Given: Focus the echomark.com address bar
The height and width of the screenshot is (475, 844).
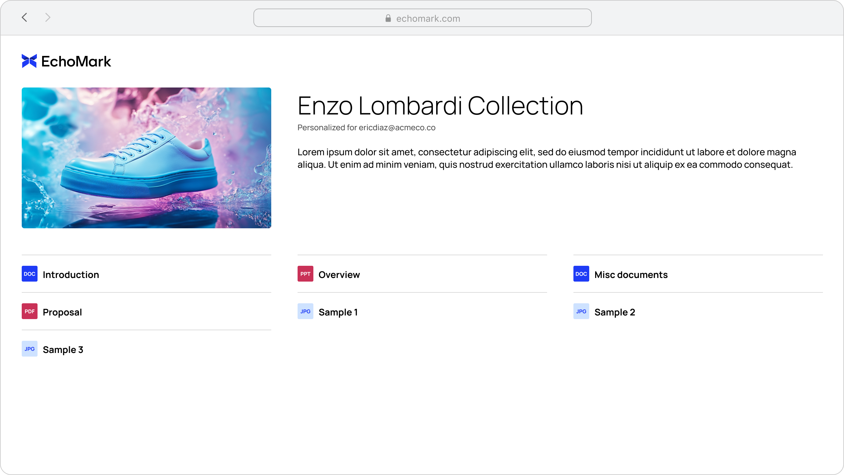Looking at the screenshot, I should click(422, 18).
